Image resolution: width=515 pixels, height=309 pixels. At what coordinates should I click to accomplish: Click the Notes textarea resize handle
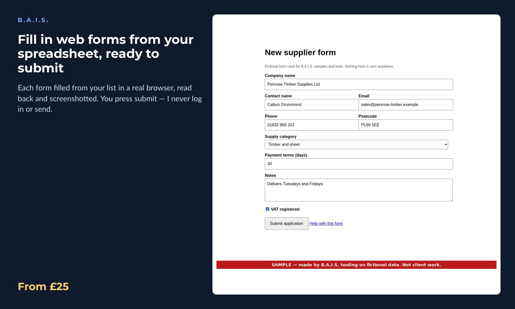point(451,199)
